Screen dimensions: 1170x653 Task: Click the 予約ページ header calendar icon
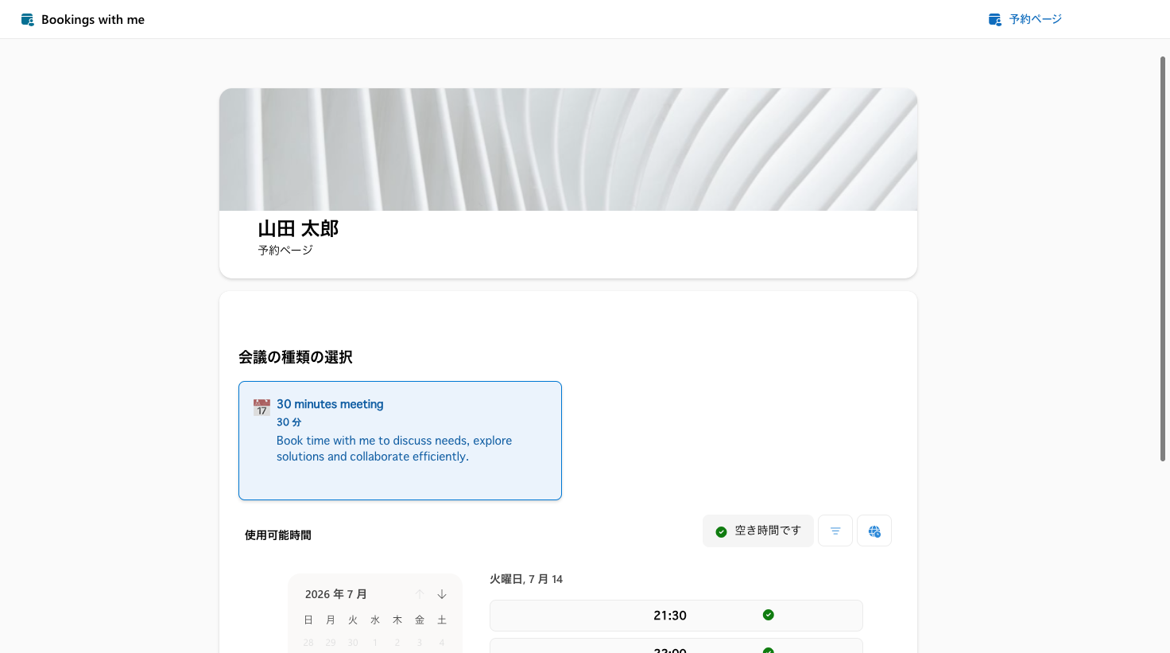[x=995, y=19]
